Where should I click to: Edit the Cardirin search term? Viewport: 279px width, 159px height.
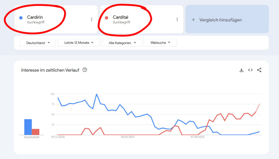point(35,17)
